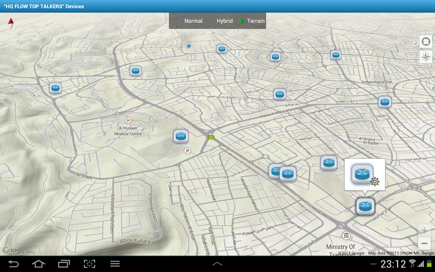Screen dimensions: 435x272
Task: Expand the bottom bar up chevron
Action: [217, 264]
